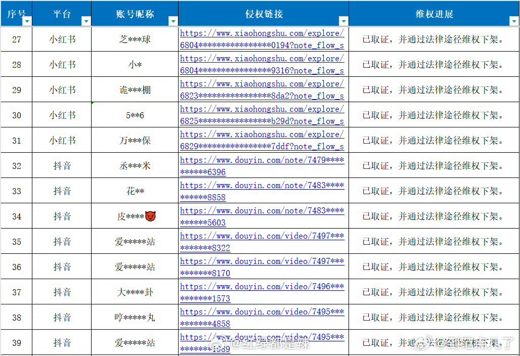Select nickname cell 5**6
Image resolution: width=520 pixels, height=356 pixels.
(x=135, y=115)
